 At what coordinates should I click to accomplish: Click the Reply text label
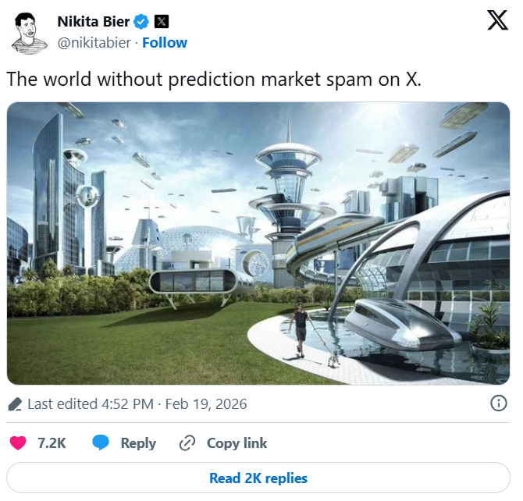(138, 443)
